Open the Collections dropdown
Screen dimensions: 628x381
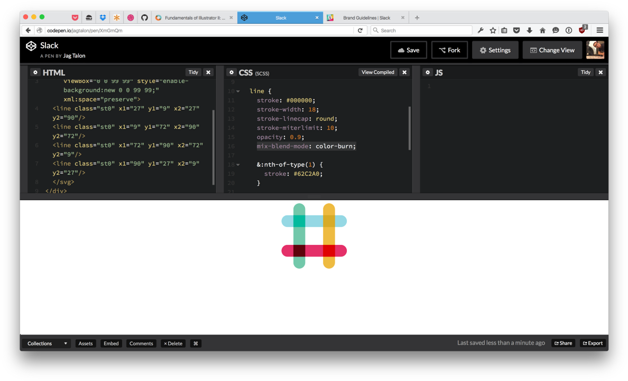(46, 343)
